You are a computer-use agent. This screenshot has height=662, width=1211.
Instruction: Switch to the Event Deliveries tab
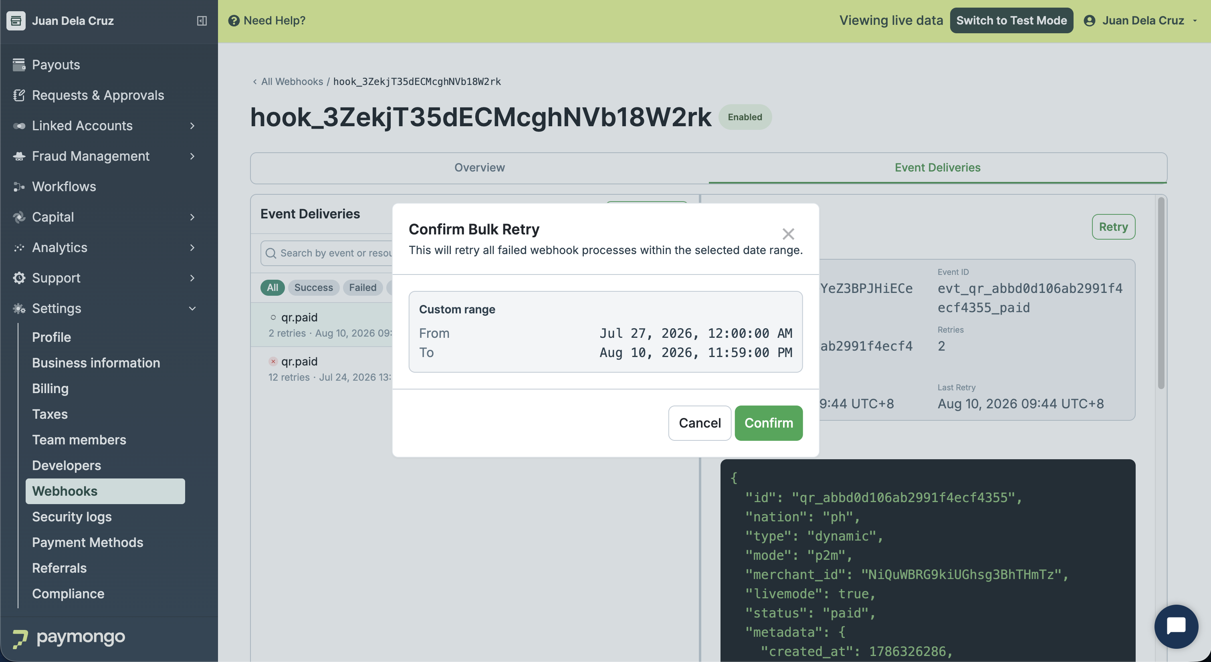937,168
